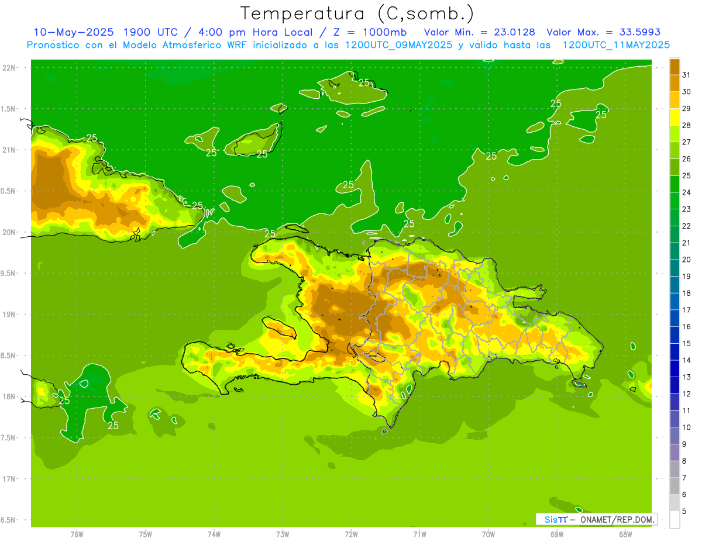Click the '19N' latitude label
The width and height of the screenshot is (702, 542).
(9, 315)
